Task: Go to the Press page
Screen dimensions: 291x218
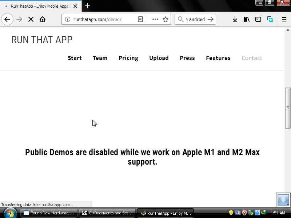Action: [187, 58]
